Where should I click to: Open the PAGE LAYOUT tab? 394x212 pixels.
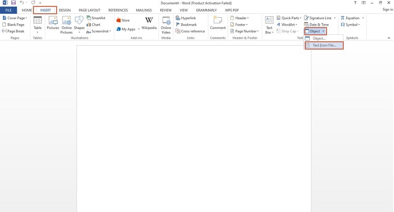(x=90, y=10)
